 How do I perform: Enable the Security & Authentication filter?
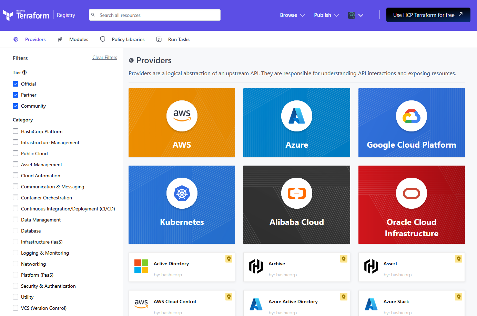16,286
